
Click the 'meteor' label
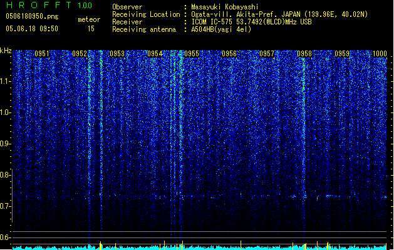(89, 19)
